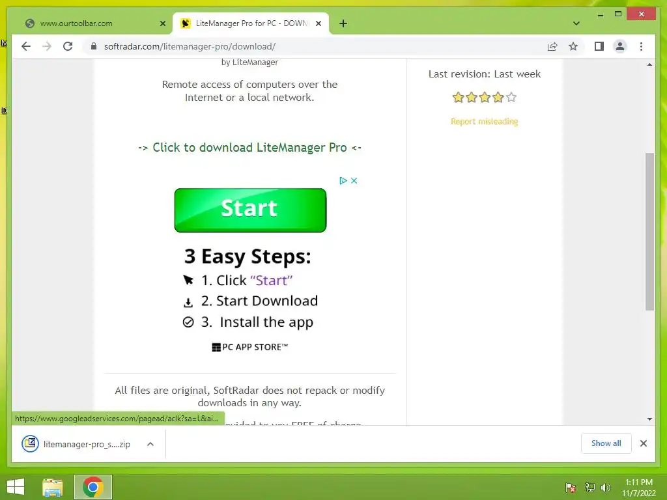View site security lock info

click(x=94, y=46)
